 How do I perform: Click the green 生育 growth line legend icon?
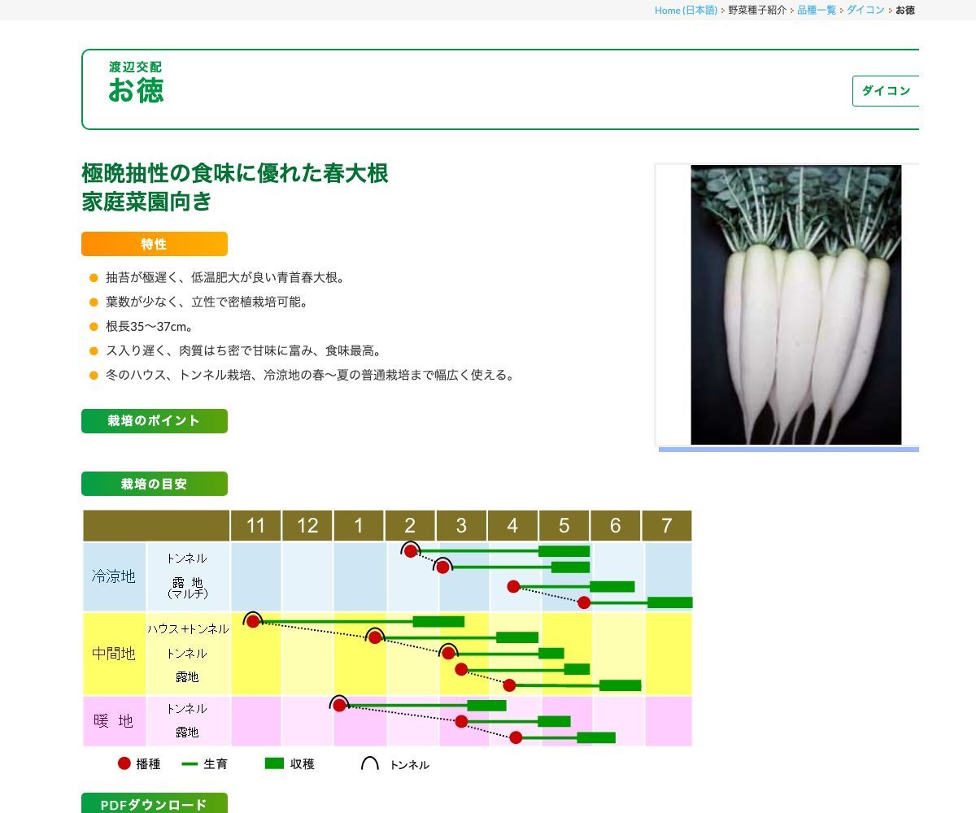tap(189, 763)
